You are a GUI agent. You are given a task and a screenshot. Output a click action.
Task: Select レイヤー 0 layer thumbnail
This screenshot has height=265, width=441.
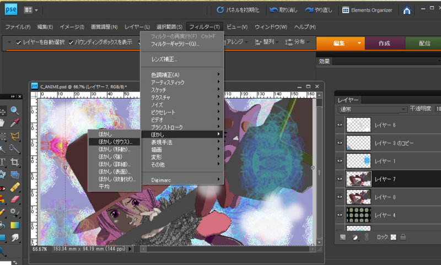358,197
